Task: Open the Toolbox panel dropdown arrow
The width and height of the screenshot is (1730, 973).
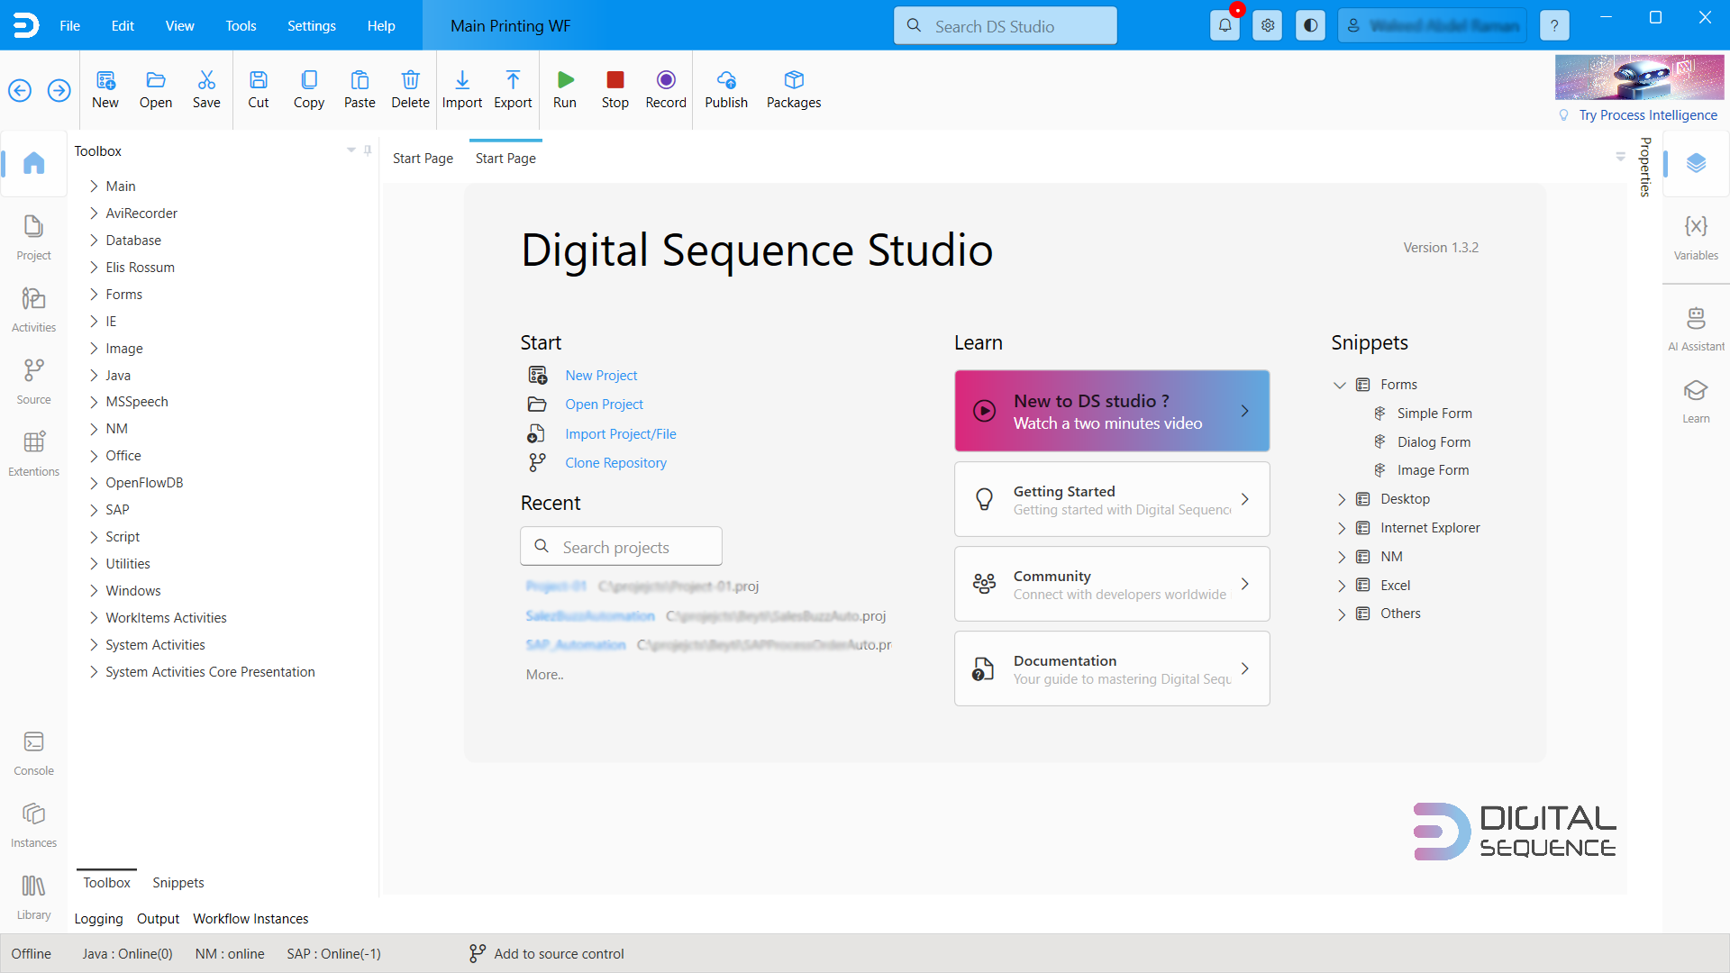Action: tap(351, 150)
